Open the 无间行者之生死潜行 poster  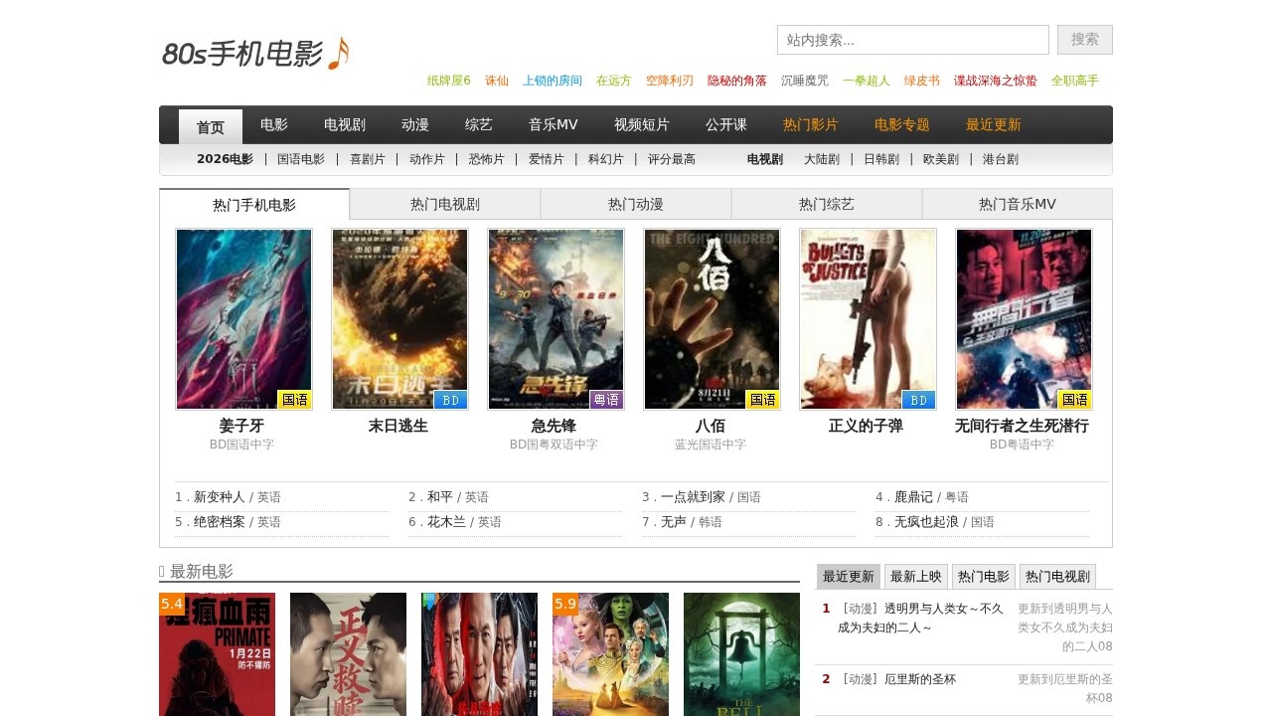(1024, 319)
